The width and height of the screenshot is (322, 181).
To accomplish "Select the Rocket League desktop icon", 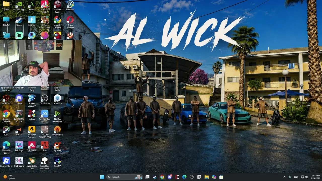I will [32, 101].
